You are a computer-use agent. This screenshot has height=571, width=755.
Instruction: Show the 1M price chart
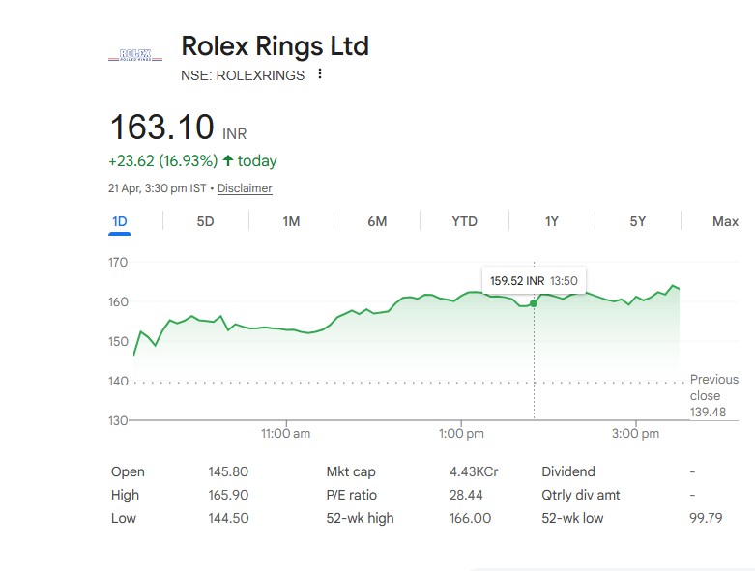(291, 221)
